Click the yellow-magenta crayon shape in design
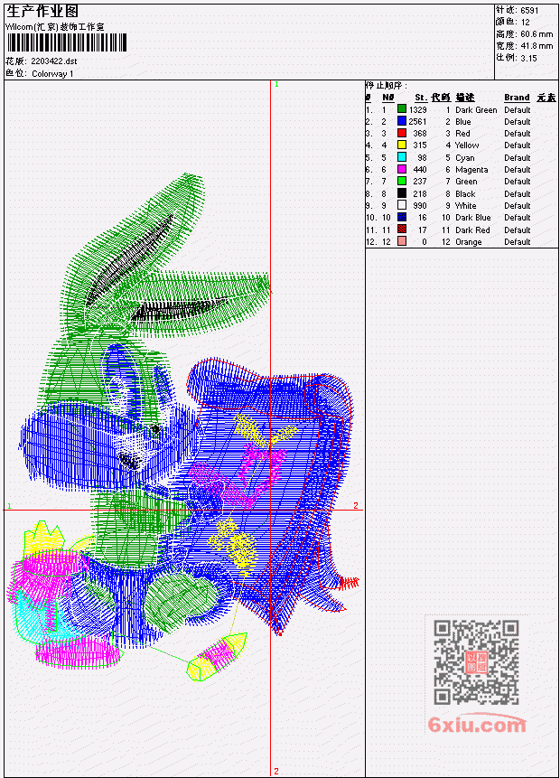 [216, 656]
